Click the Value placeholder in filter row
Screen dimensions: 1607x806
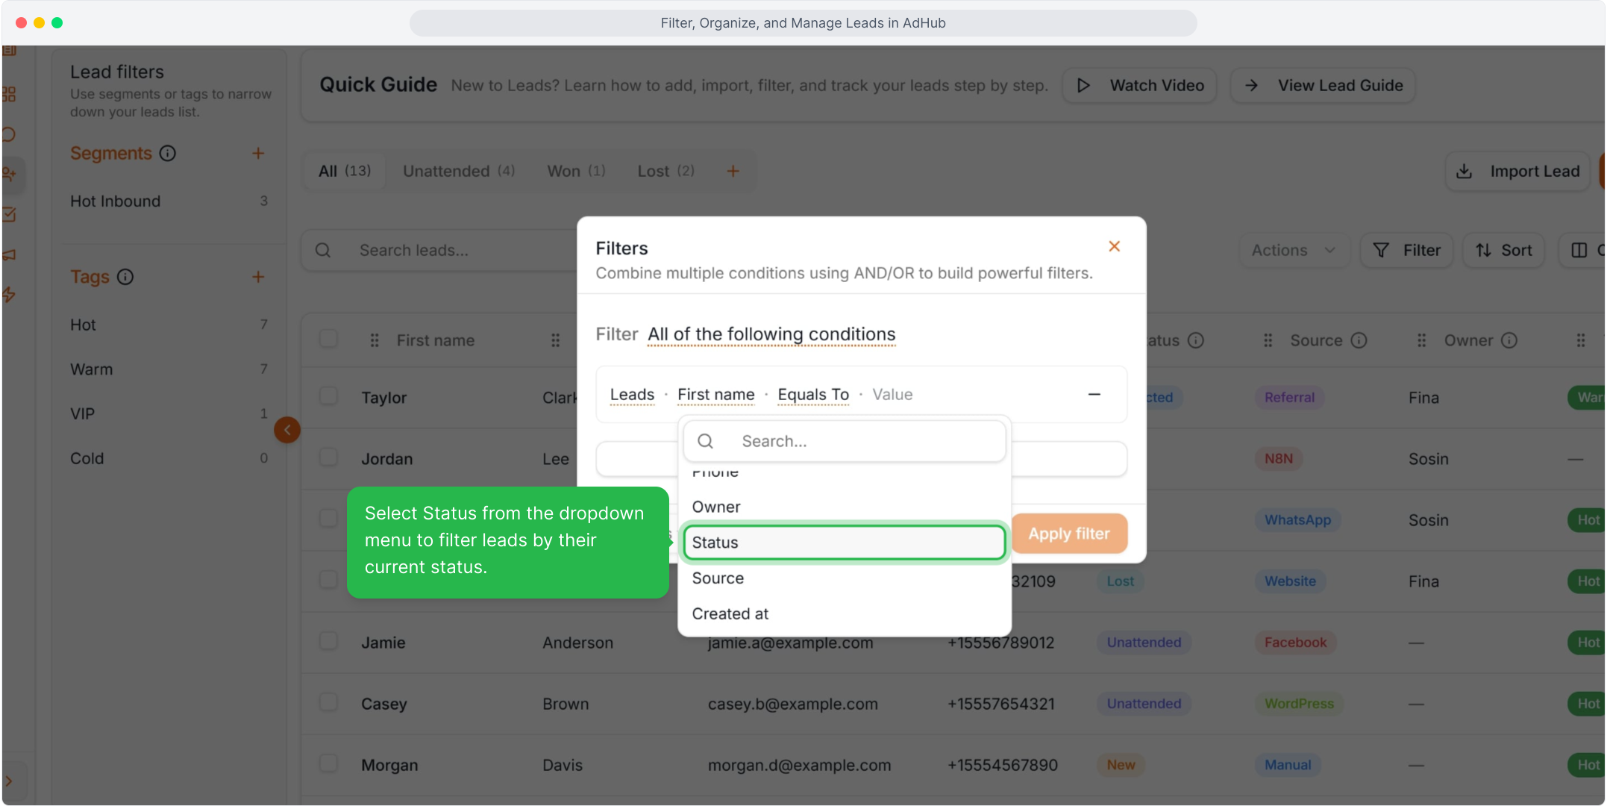coord(892,394)
